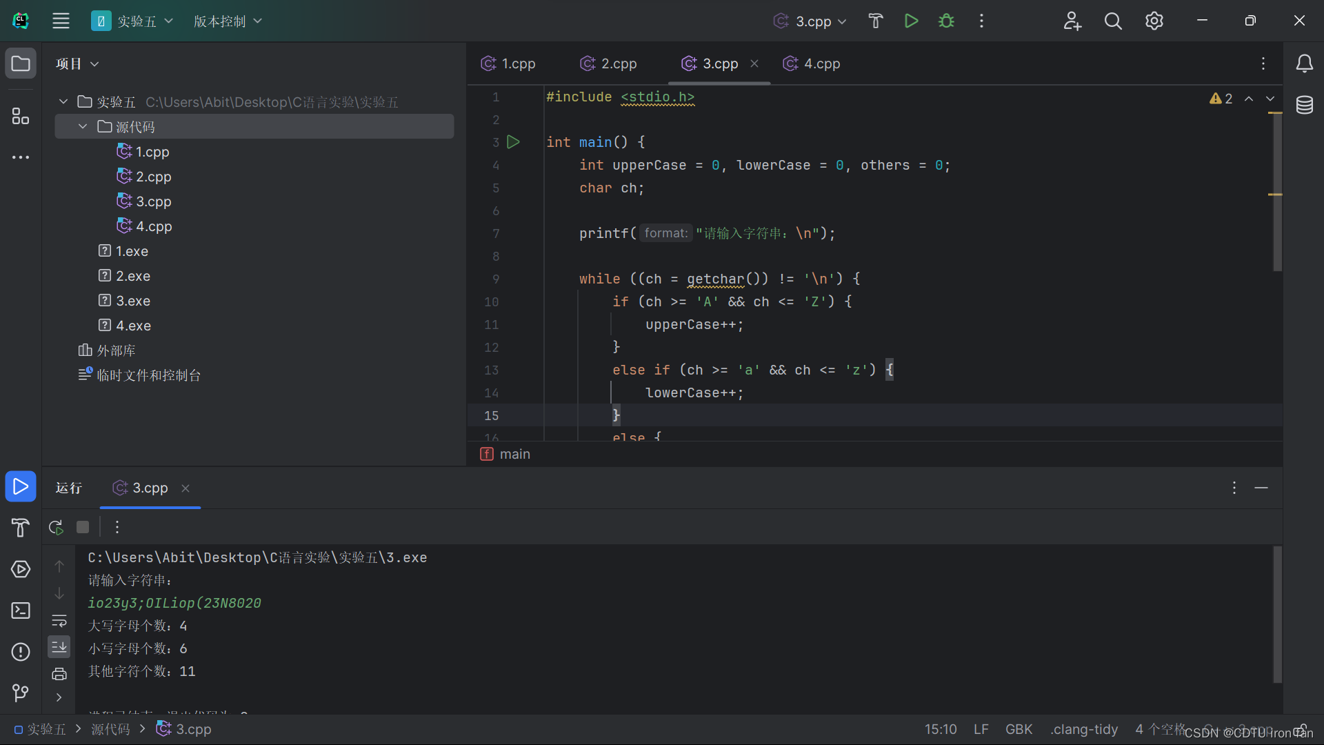The height and width of the screenshot is (745, 1324).
Task: Jump up the stack trace arrow
Action: (x=59, y=566)
